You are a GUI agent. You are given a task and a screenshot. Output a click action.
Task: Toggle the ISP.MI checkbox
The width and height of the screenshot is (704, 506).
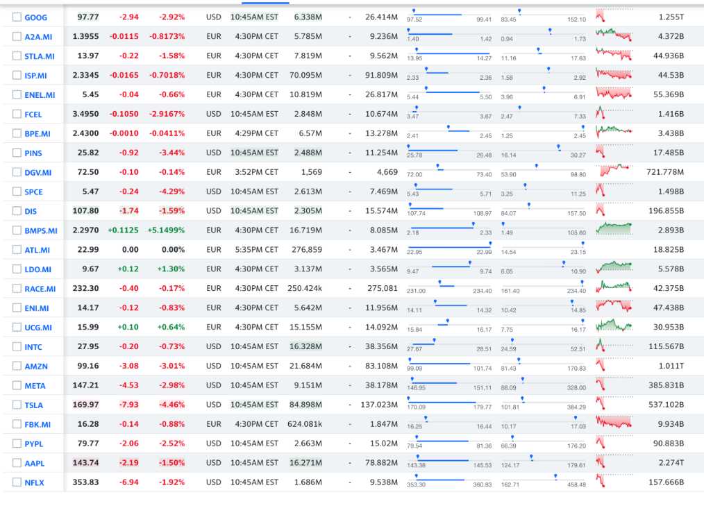pyautogui.click(x=17, y=75)
